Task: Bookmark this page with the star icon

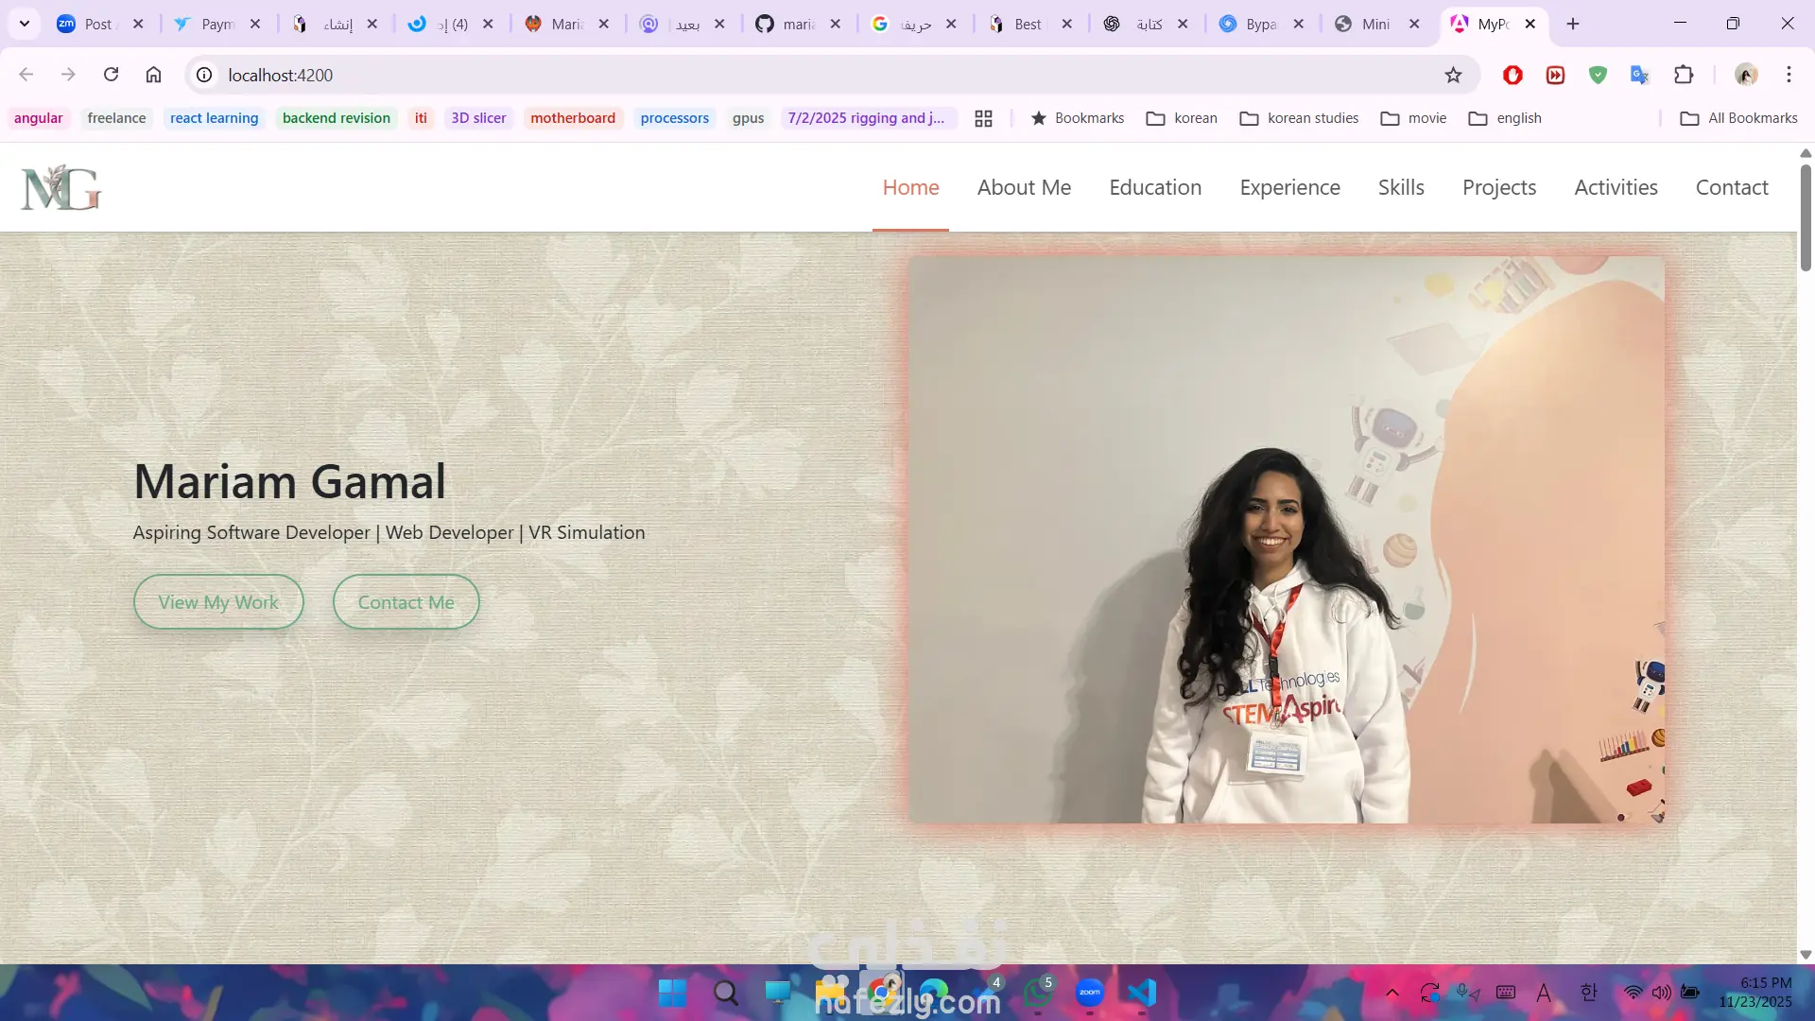Action: (1453, 75)
